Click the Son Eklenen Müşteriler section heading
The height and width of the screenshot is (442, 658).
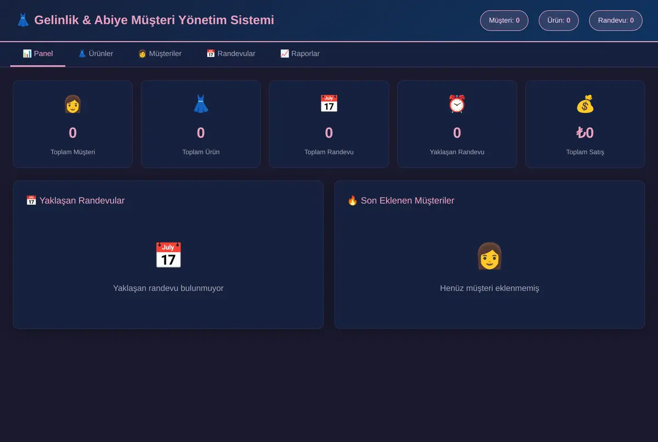coord(401,201)
